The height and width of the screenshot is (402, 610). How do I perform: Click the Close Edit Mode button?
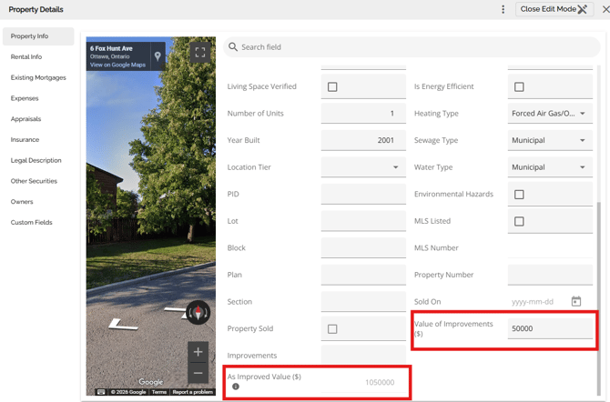click(554, 9)
